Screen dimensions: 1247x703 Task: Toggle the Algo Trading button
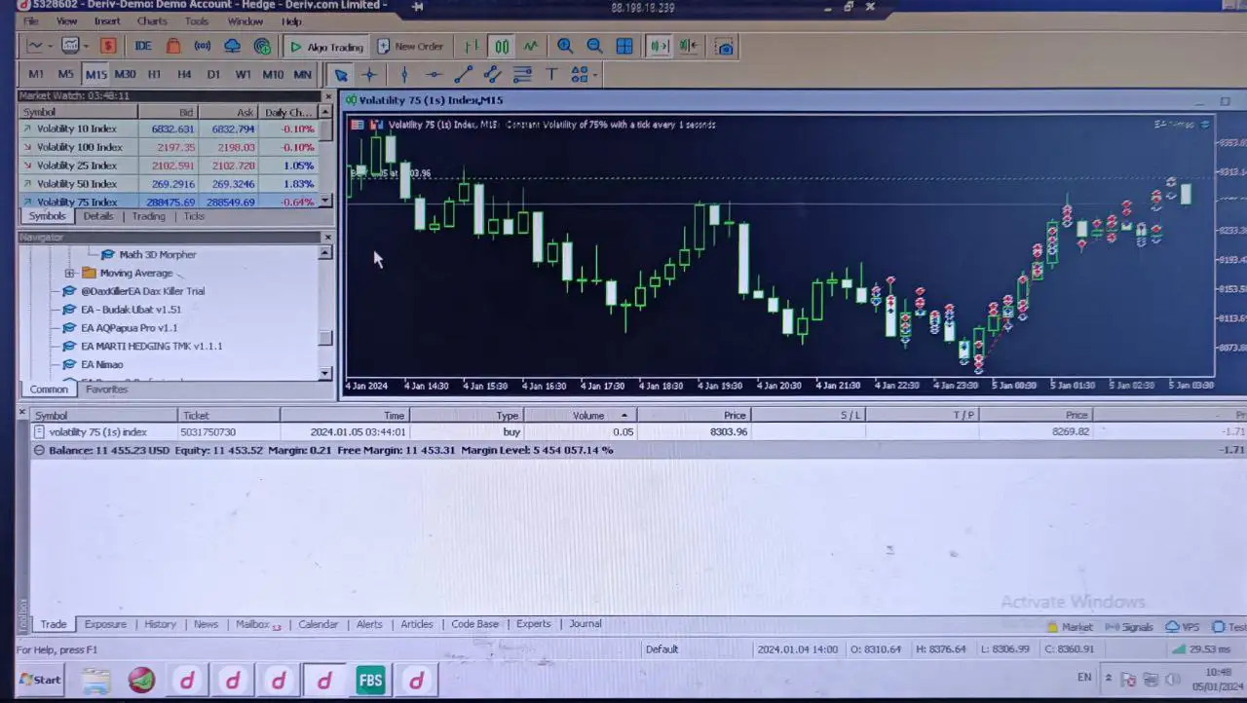325,47
